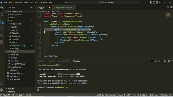The image size is (173, 97).
Task: Open Help menu
Action: [x=51, y=2]
